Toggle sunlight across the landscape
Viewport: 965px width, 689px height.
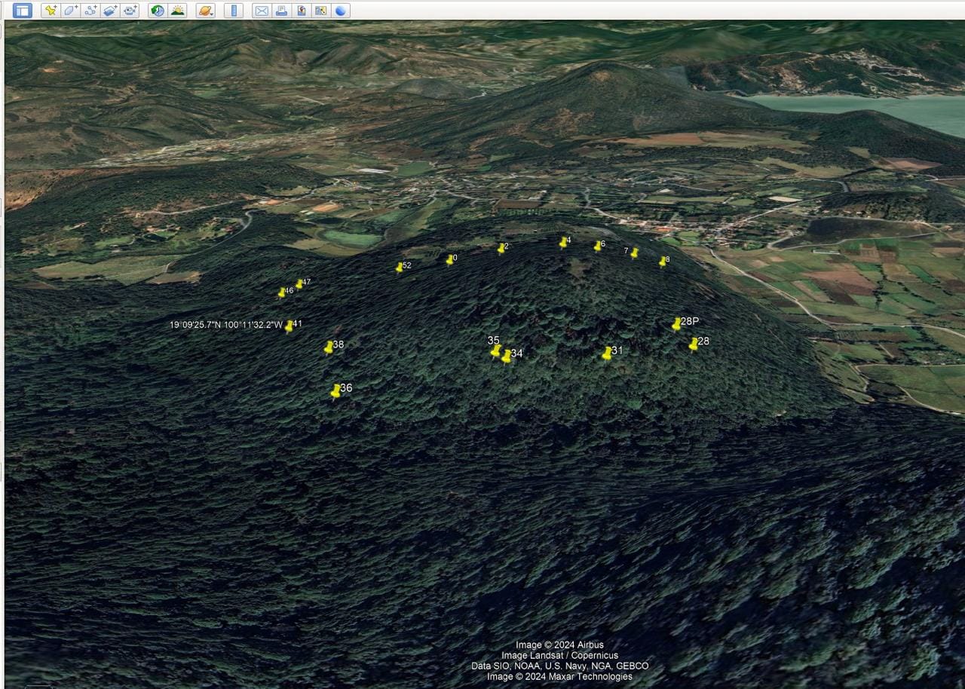(x=178, y=11)
